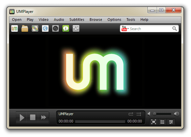Show the playlist icon
This screenshot has width=191, height=137.
[162, 122]
